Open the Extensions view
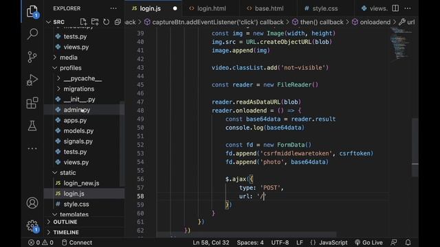 (x=32, y=103)
